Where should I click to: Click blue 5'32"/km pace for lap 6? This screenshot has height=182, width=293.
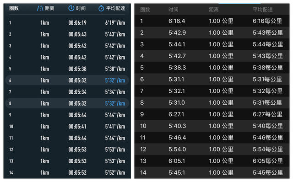[115, 80]
